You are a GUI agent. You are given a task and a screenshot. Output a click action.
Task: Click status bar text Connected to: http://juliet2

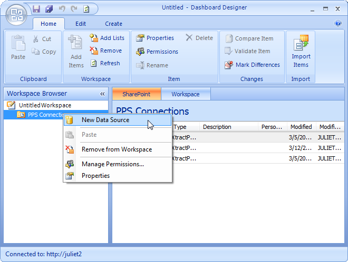pos(43,254)
